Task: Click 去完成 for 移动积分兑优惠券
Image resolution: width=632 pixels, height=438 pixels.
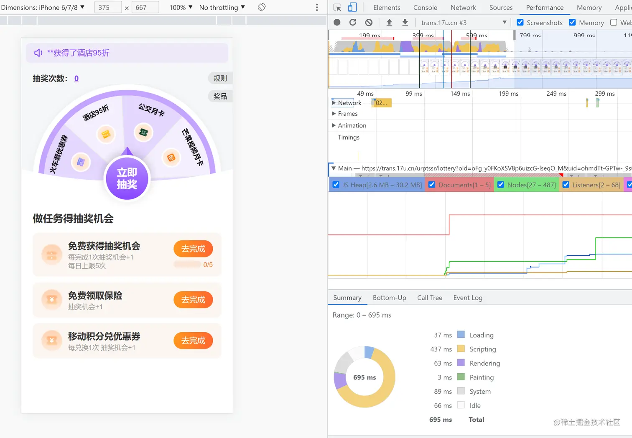Action: tap(193, 341)
